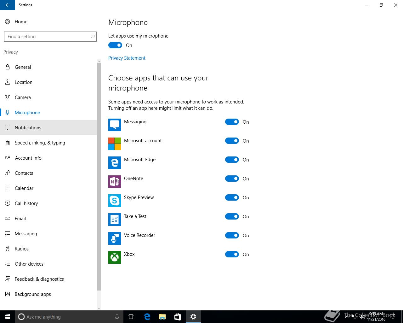Click the Find a setting search box

tap(50, 37)
